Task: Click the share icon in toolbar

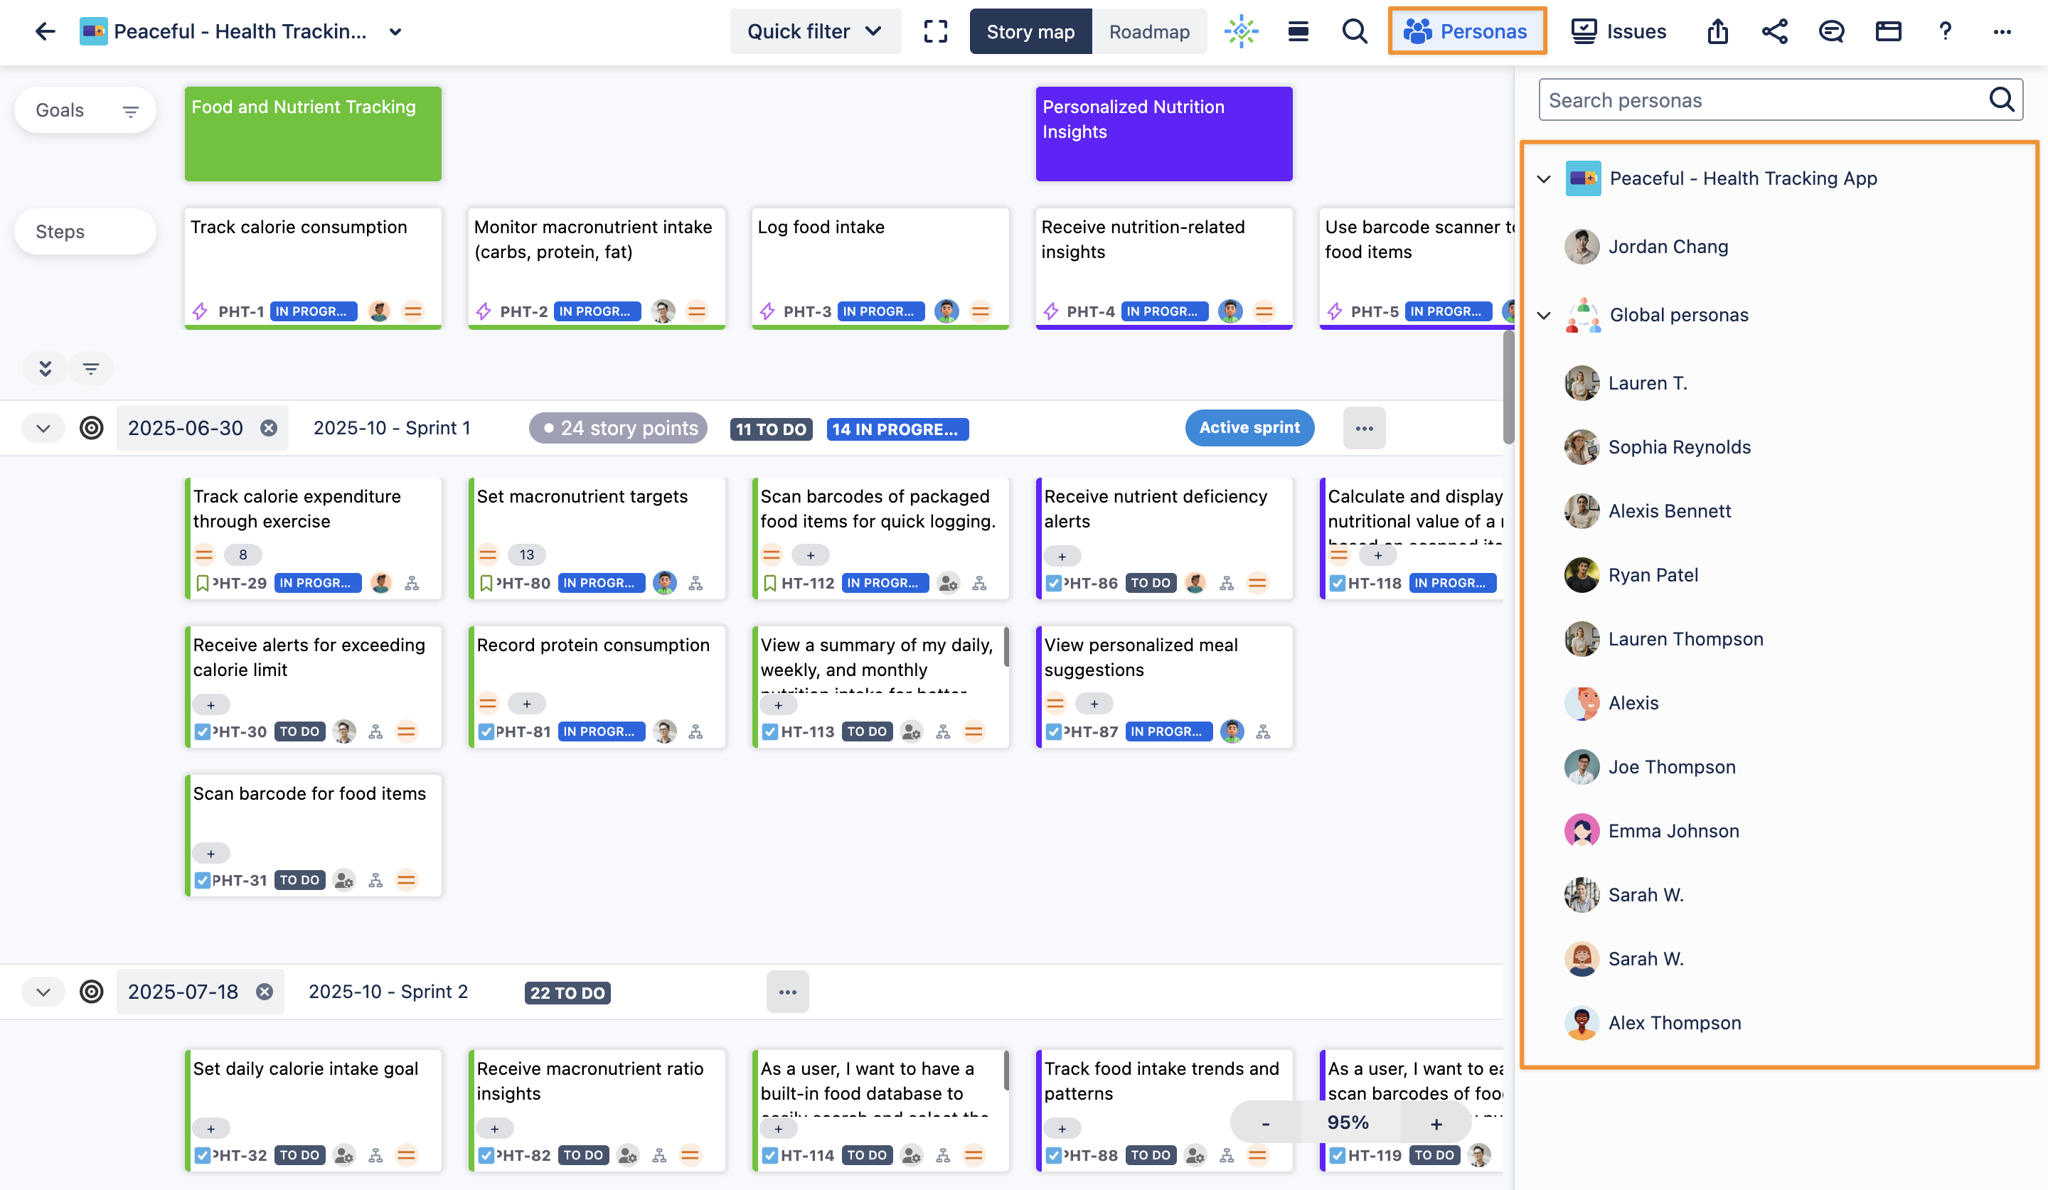Action: [x=1774, y=32]
